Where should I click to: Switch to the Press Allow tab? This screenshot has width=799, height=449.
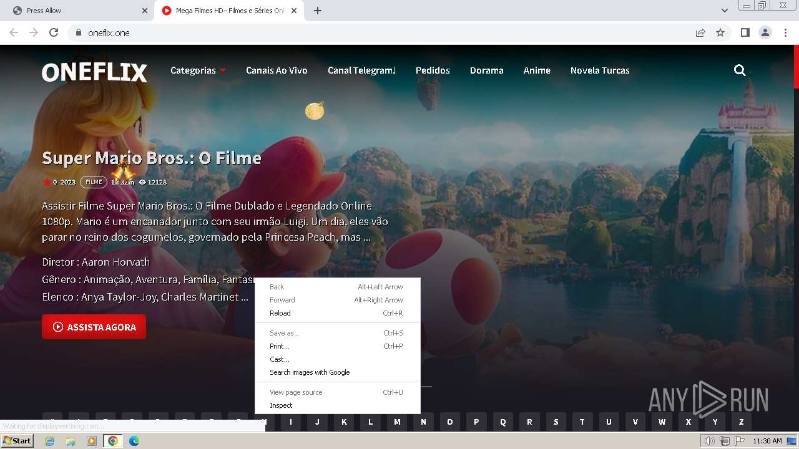click(x=78, y=11)
